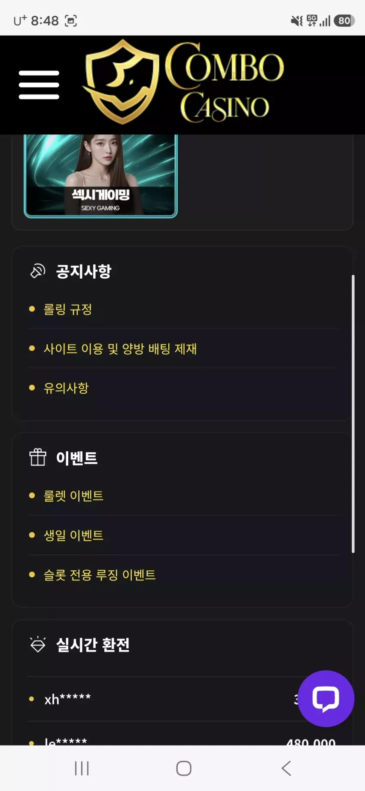Tap the Android home button
365x791 pixels.
point(184,768)
